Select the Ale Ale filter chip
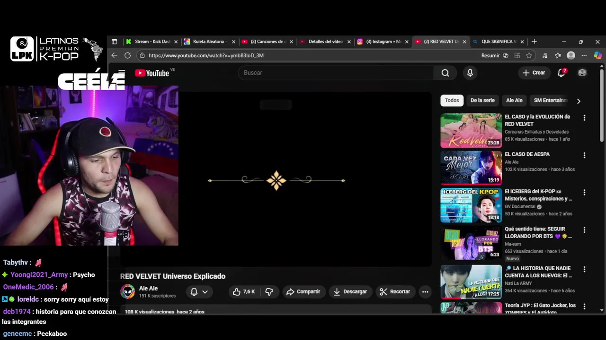The image size is (606, 340). click(x=514, y=101)
